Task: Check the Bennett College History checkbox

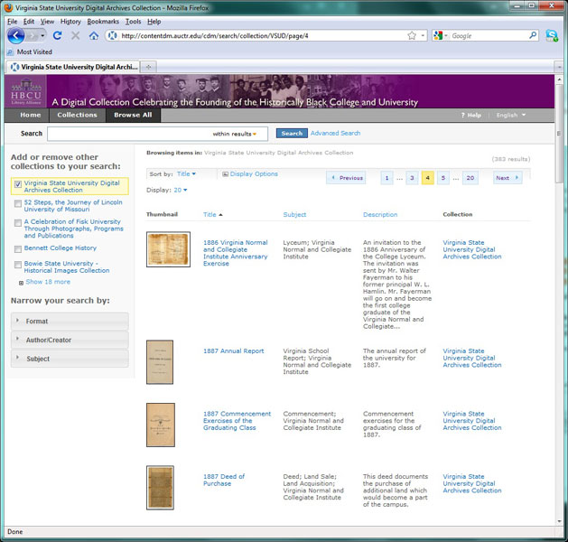Action: (18, 249)
